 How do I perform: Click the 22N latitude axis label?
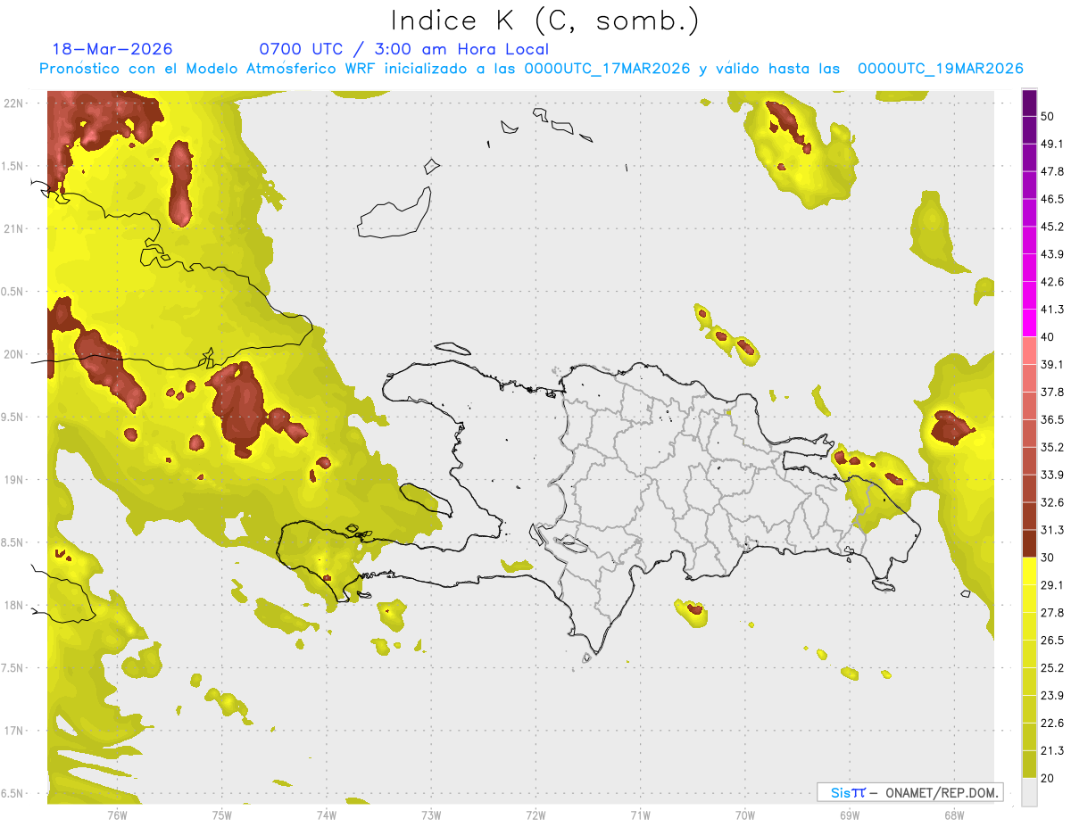pos(15,103)
